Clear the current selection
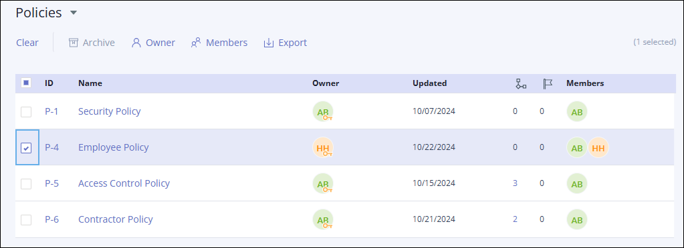The height and width of the screenshot is (248, 684). (27, 43)
